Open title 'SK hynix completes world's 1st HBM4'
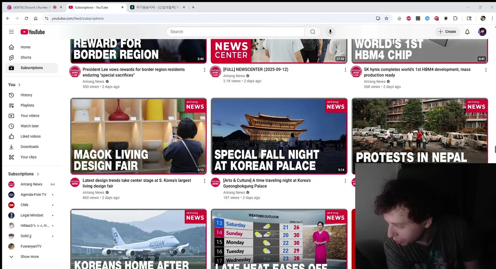Screen dimensions: 496x269 point(417,72)
